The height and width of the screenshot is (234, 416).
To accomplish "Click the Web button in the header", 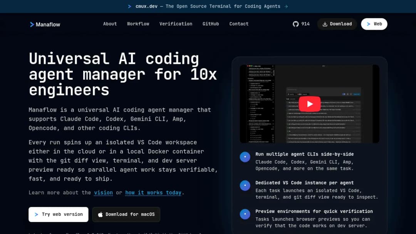I will click(x=374, y=24).
